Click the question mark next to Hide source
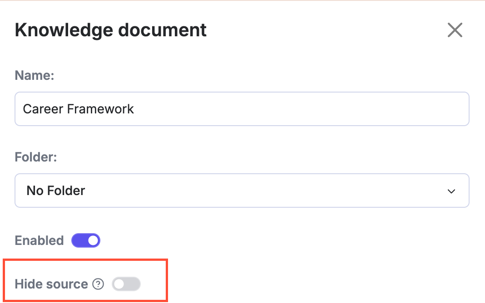 point(98,284)
